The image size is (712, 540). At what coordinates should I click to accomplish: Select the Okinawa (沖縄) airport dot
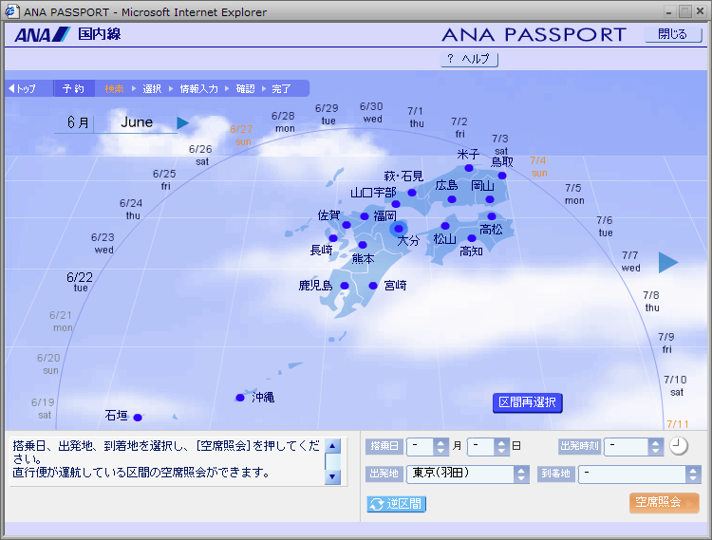(240, 398)
